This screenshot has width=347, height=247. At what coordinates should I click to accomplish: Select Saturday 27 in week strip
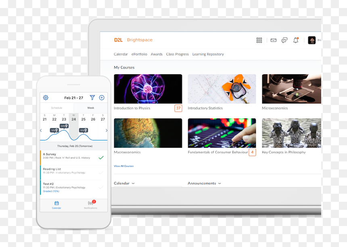click(x=102, y=118)
